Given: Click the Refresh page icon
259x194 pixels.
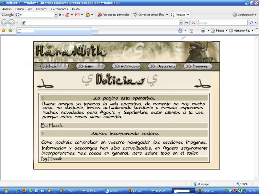Looking at the screenshot, I should point(187,23).
